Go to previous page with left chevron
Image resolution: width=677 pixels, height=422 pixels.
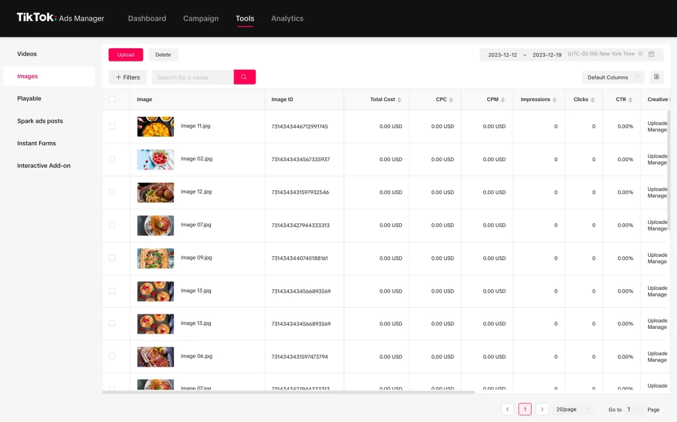point(508,409)
